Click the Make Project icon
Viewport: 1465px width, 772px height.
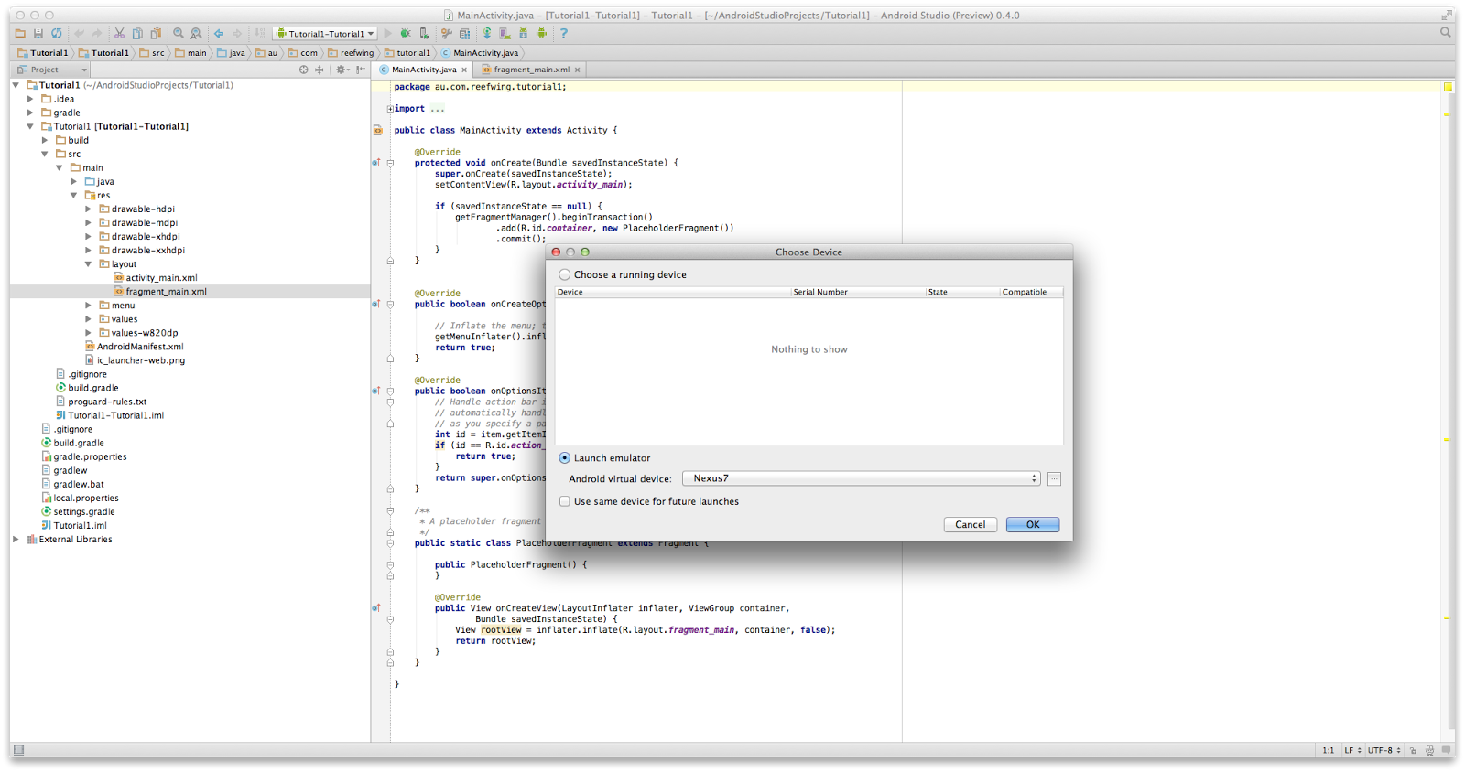[x=260, y=33]
